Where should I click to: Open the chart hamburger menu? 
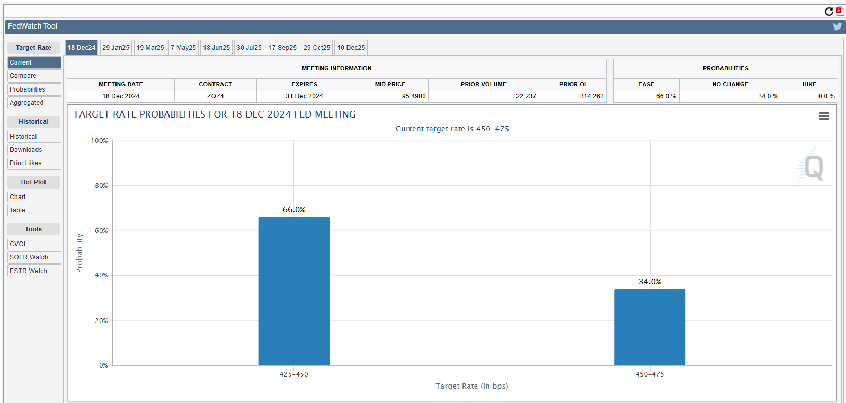pyautogui.click(x=823, y=116)
